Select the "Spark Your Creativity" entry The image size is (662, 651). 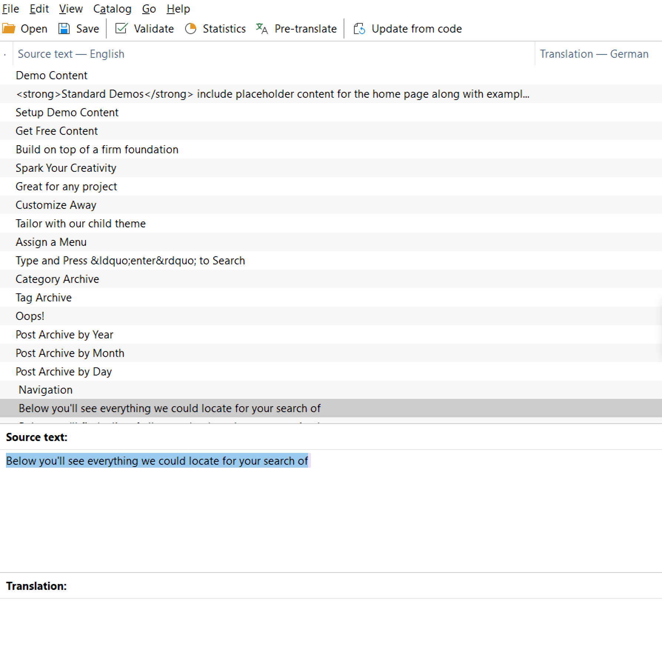tap(66, 168)
